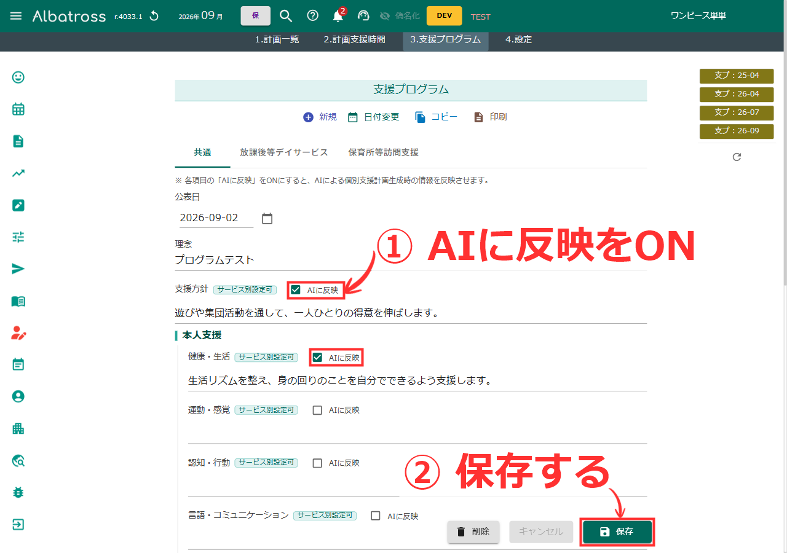Create a new program with 新規
Image resolution: width=787 pixels, height=553 pixels.
click(x=320, y=117)
